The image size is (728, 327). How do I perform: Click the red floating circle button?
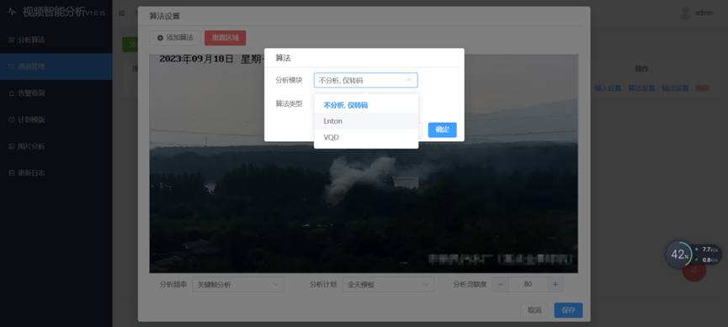click(x=694, y=270)
